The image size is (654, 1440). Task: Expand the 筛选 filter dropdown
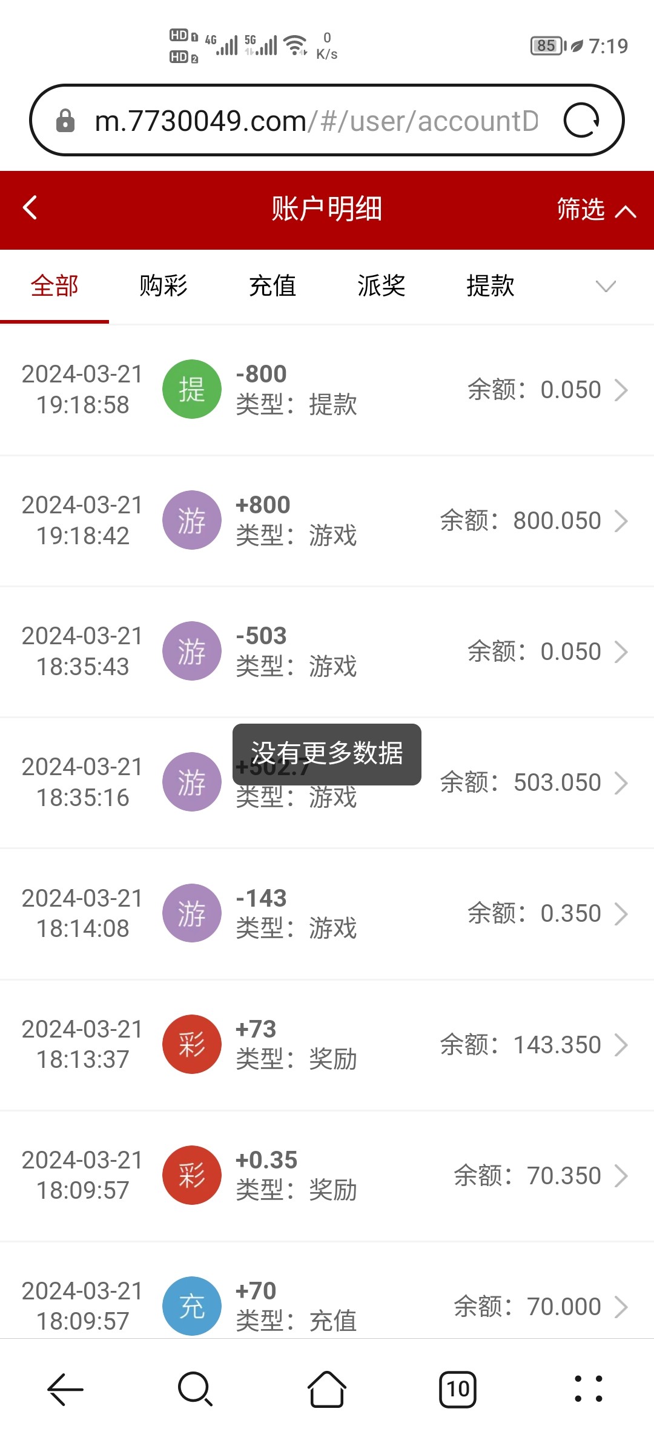coord(596,210)
